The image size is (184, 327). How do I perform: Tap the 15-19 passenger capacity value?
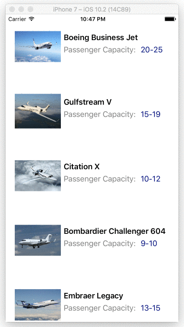[x=151, y=114]
